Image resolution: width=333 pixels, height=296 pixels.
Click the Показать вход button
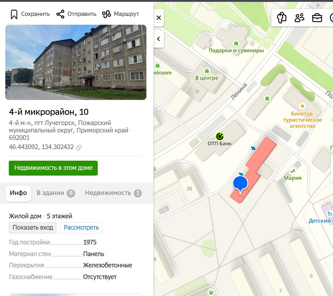[x=33, y=227]
